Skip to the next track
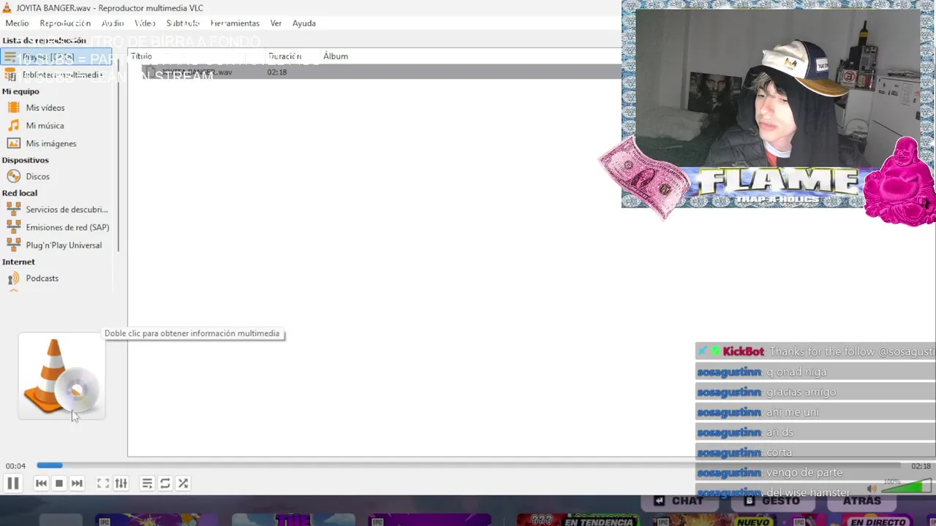Screen dimensions: 936x526 click(x=77, y=483)
